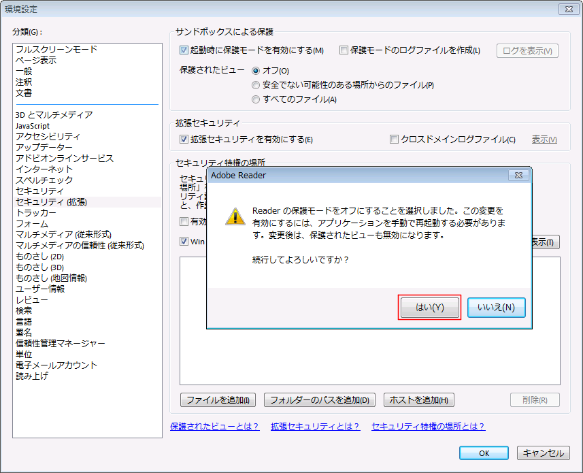Open セキュリティ特権の場所とは？ link
This screenshot has height=473, width=583.
[x=428, y=427]
